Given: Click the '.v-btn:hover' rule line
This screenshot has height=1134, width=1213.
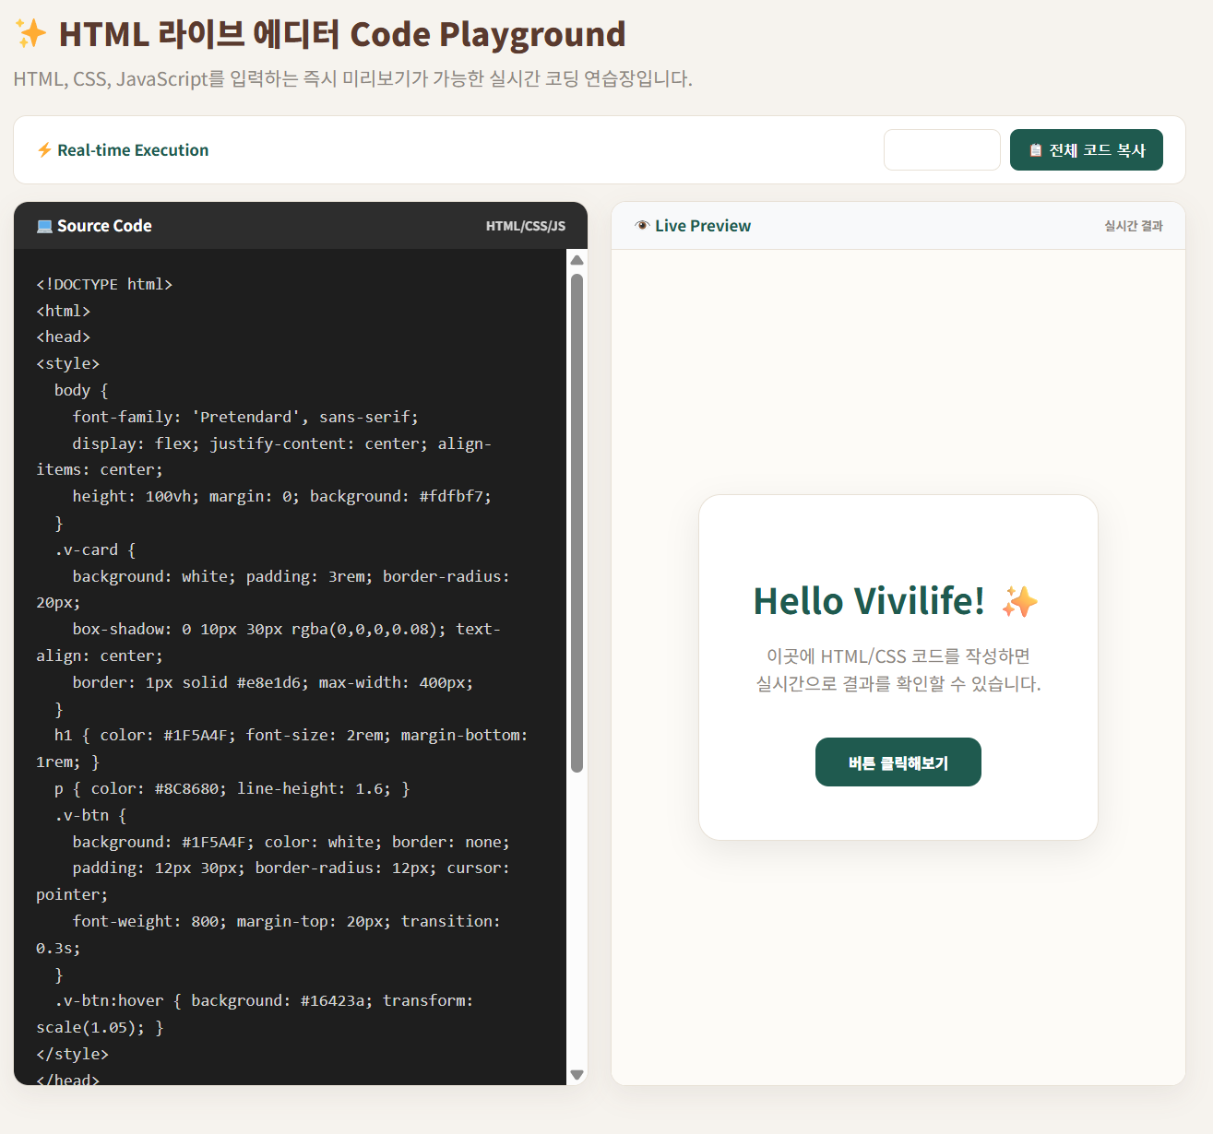Looking at the screenshot, I should (263, 1000).
